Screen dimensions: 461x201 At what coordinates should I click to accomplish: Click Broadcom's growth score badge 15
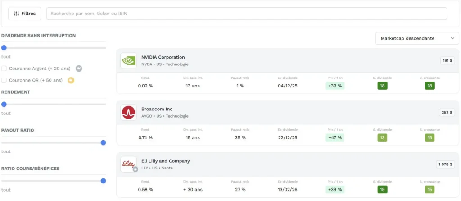[429, 137]
